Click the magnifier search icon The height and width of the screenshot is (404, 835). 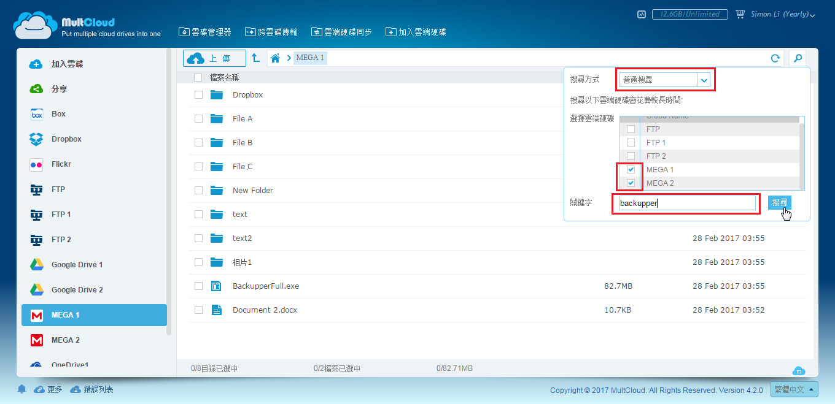point(798,58)
